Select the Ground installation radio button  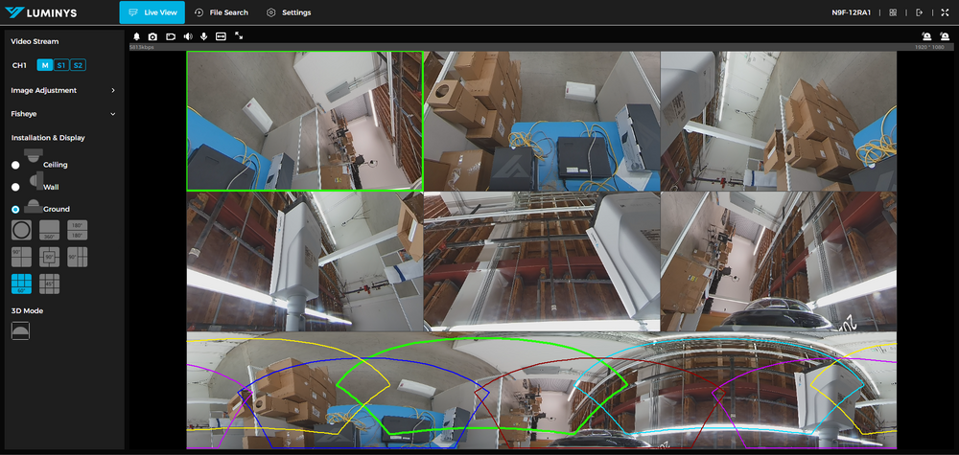[x=15, y=209]
